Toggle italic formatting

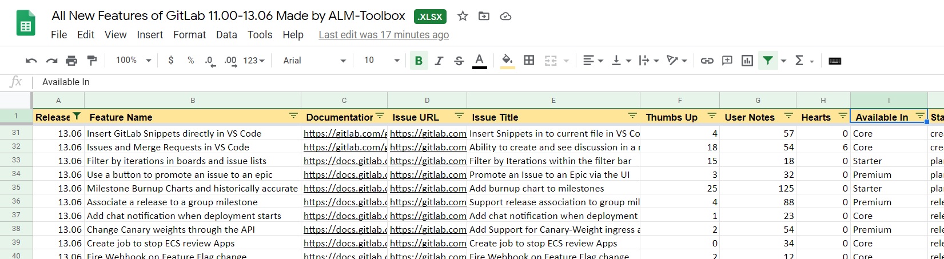click(439, 61)
